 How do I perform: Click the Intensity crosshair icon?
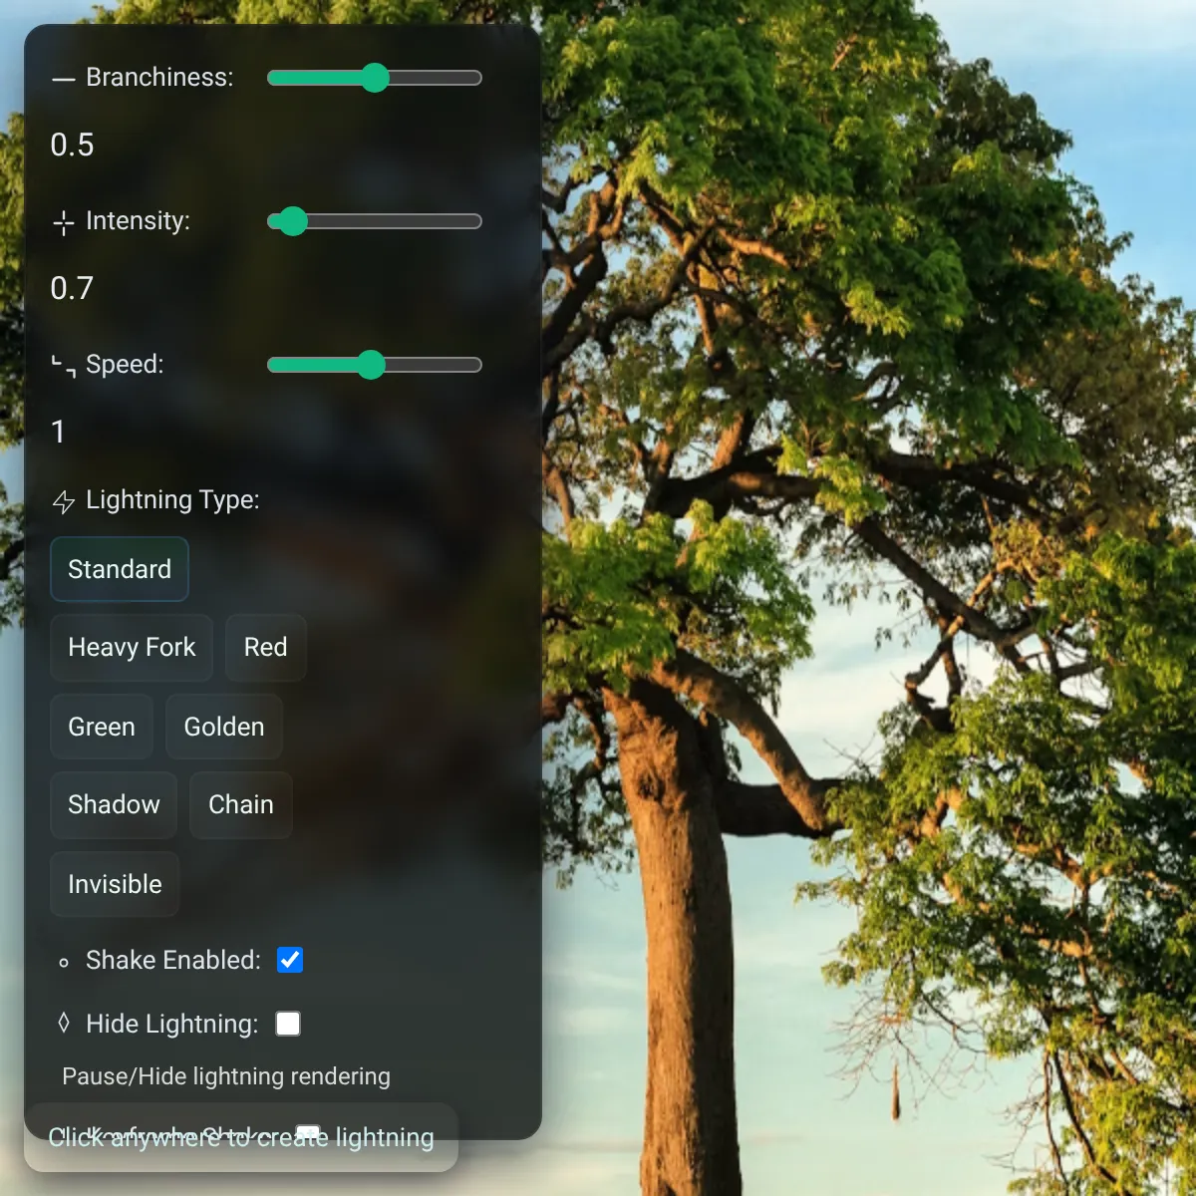click(64, 222)
